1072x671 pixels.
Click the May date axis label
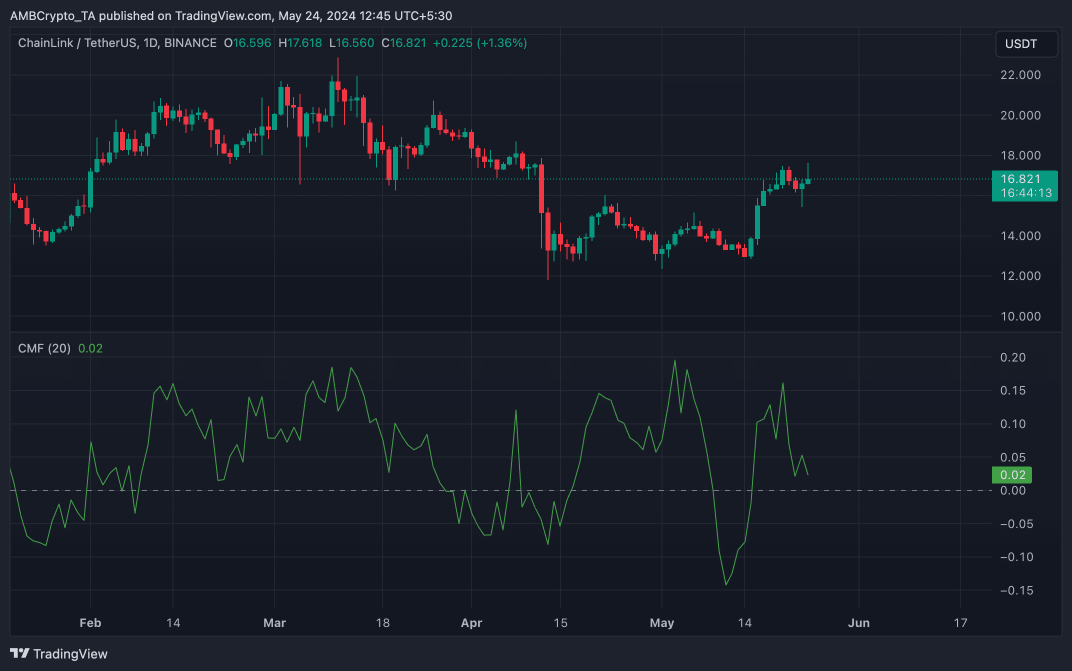click(662, 623)
